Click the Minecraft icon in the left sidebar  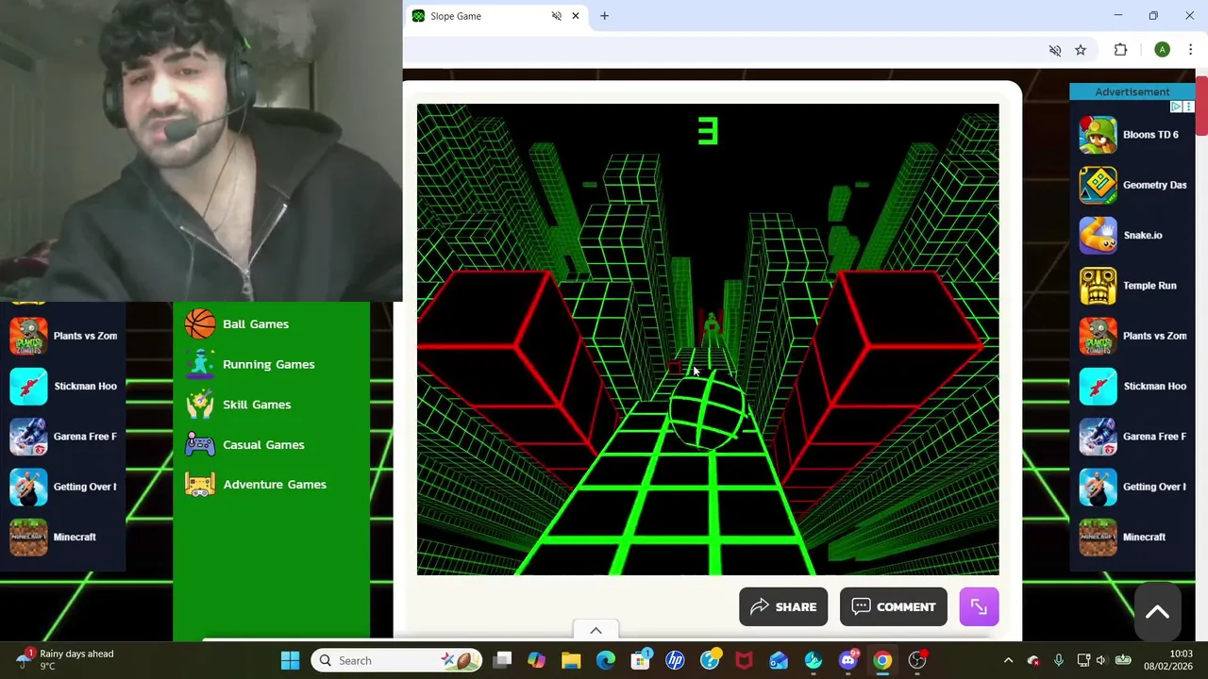tap(28, 537)
